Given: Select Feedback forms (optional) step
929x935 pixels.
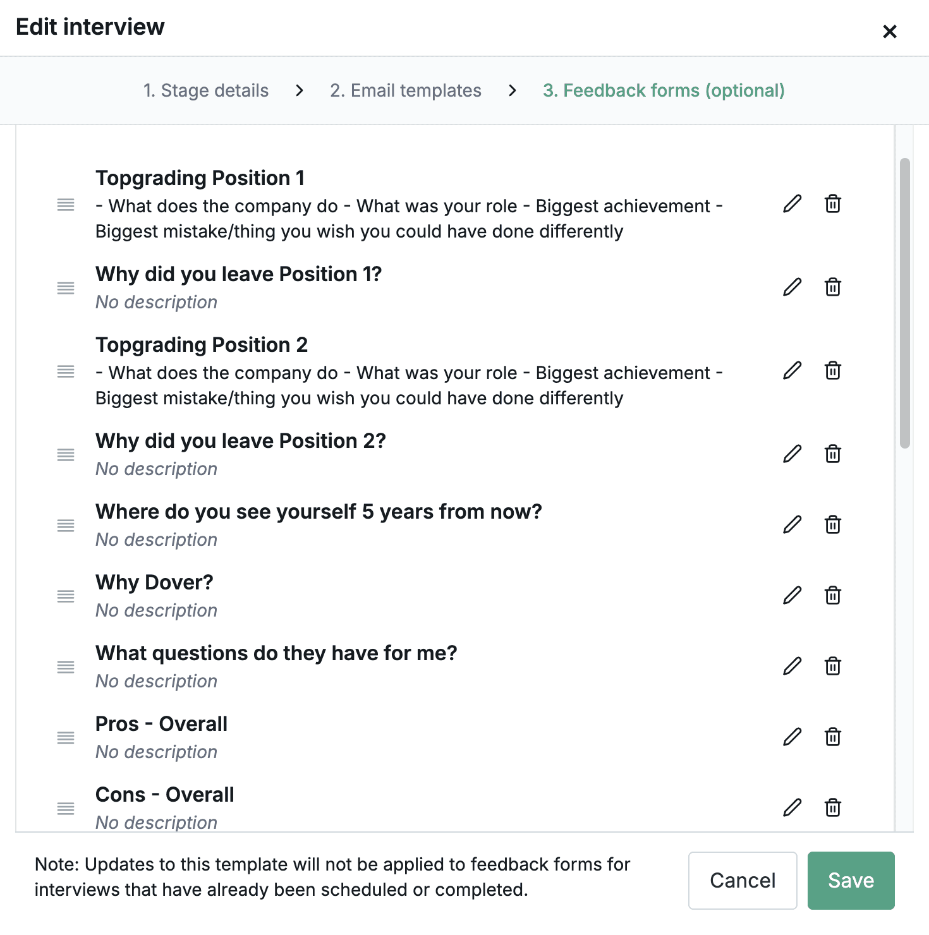Looking at the screenshot, I should tap(664, 90).
